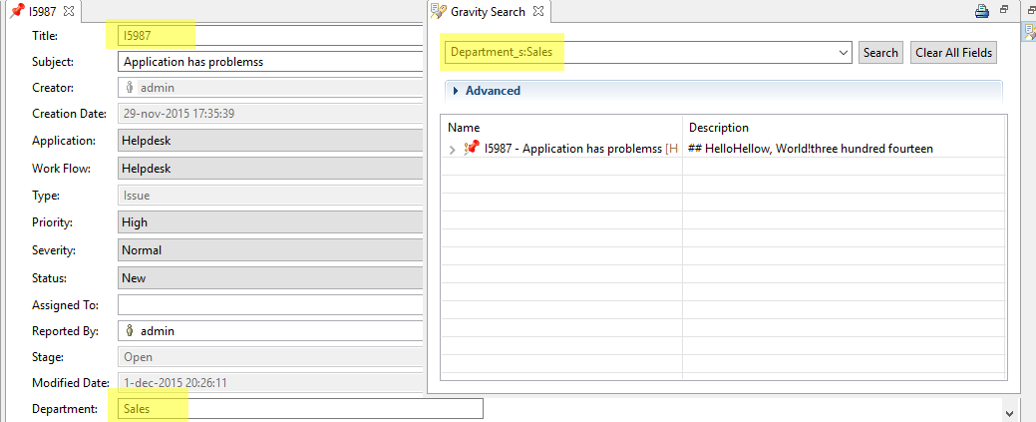1036x422 pixels.
Task: Click the minimize icon beside the printer icon
Action: coord(1004,10)
